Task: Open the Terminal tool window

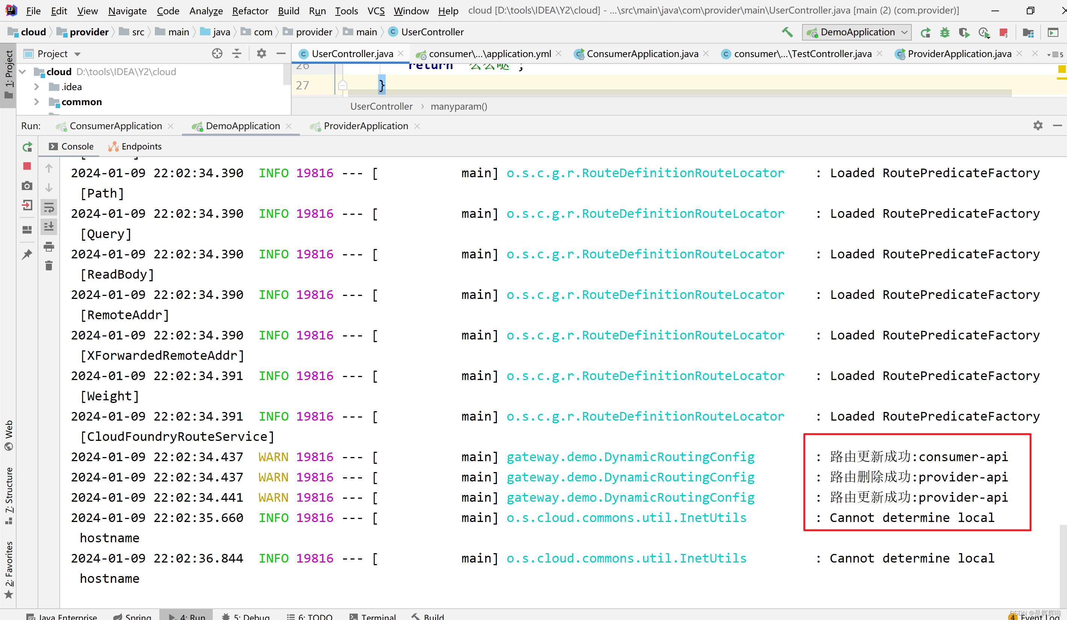Action: [x=372, y=616]
